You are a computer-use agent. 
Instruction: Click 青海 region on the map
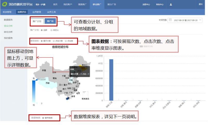point(55,78)
